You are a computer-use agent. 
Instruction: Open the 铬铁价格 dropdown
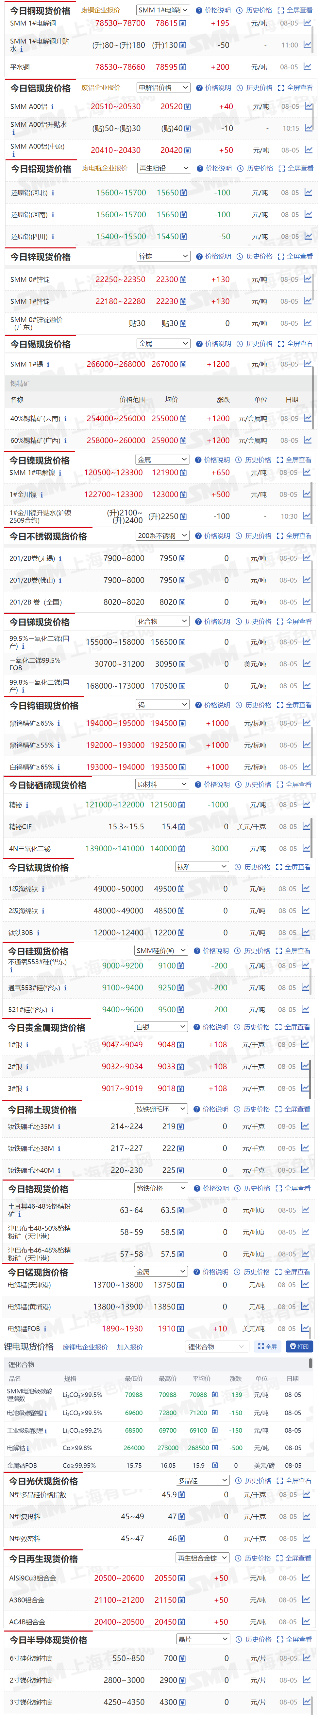point(160,1188)
